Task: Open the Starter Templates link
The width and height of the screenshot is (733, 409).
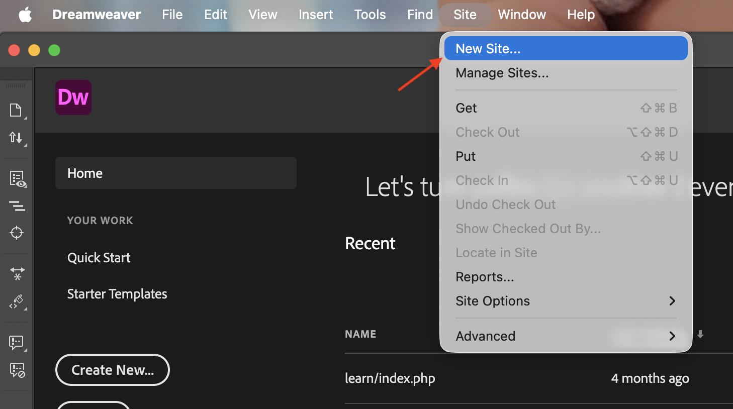Action: [117, 294]
